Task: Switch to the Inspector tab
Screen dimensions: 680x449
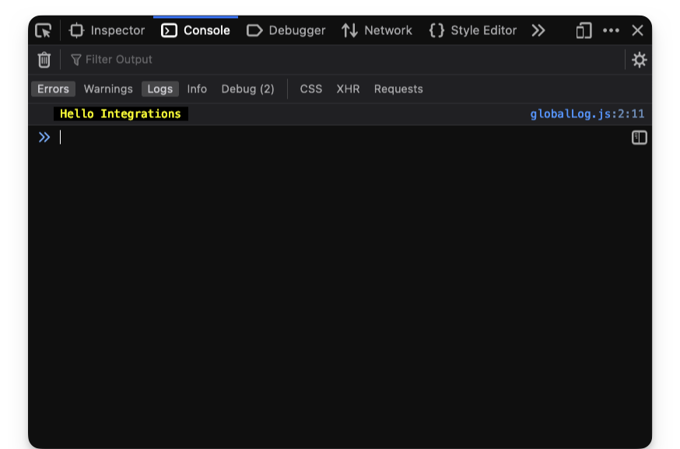Action: (x=107, y=30)
